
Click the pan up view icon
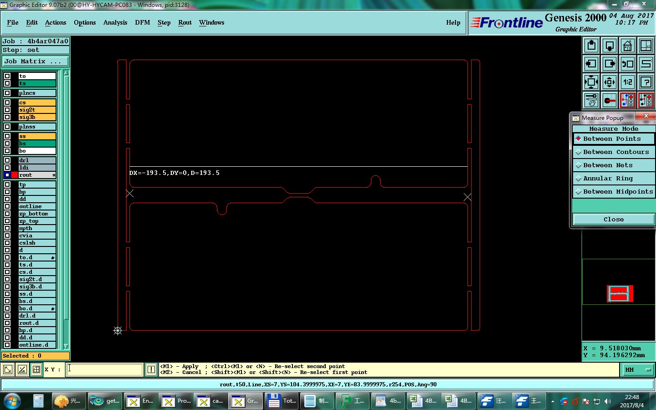click(591, 46)
